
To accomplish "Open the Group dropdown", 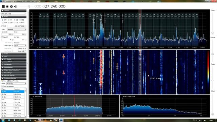I will [x=16, y=84].
